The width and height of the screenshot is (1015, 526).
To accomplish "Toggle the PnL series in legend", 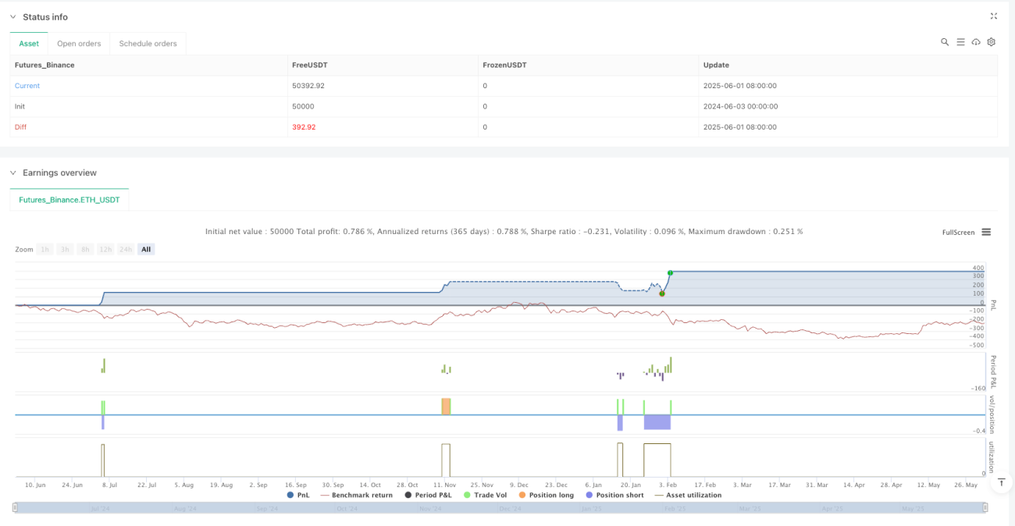I will click(x=298, y=495).
